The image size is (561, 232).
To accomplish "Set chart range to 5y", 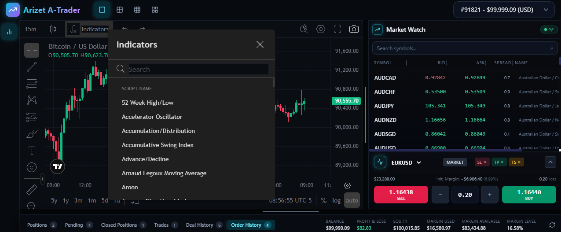I will coord(54,200).
